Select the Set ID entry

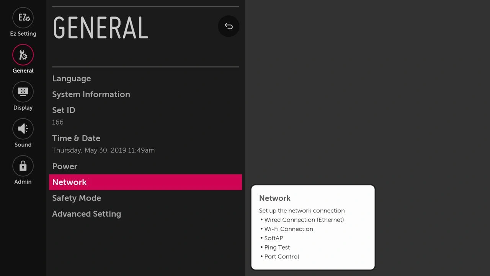[x=145, y=116]
